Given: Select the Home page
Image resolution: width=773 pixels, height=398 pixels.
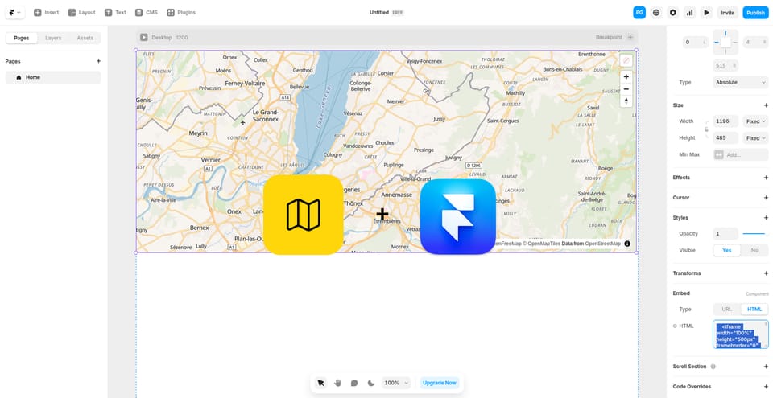Looking at the screenshot, I should coord(53,77).
